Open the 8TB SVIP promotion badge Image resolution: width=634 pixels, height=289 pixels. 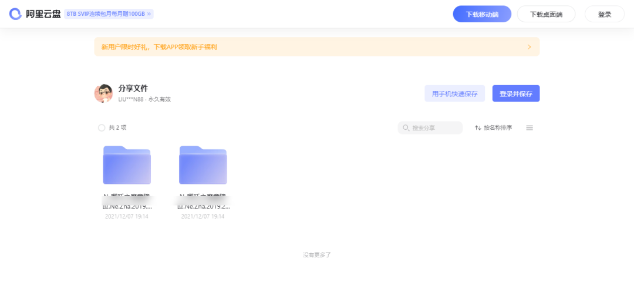pyautogui.click(x=109, y=14)
